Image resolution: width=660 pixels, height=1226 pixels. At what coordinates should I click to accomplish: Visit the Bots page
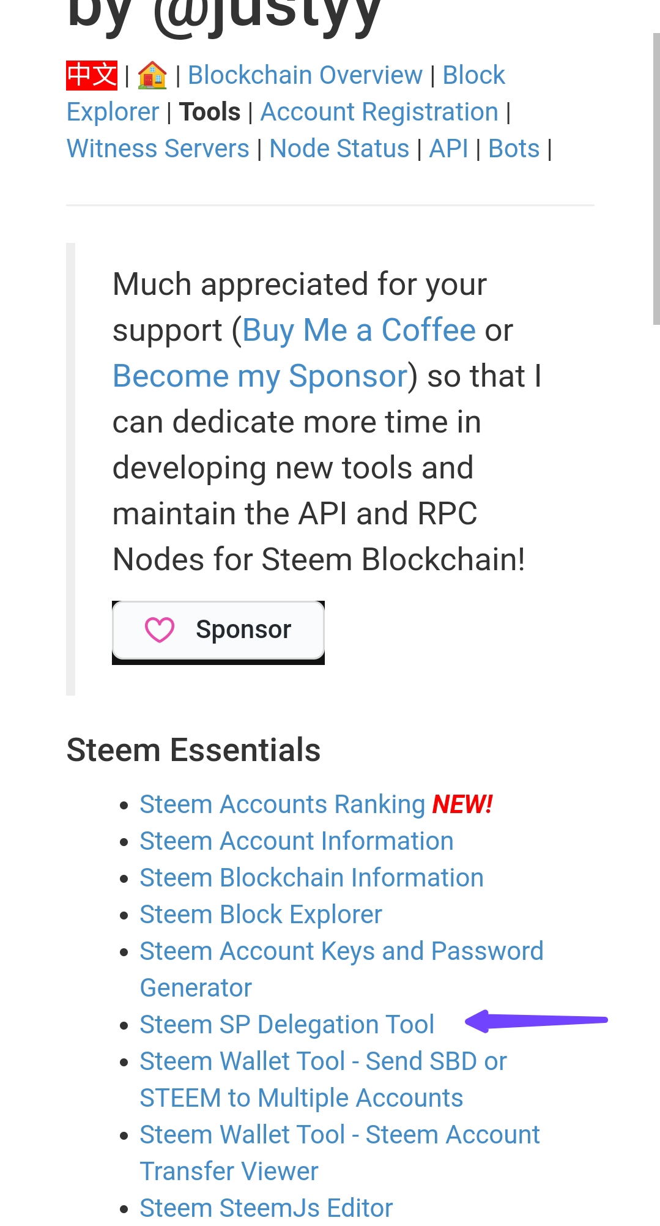514,149
